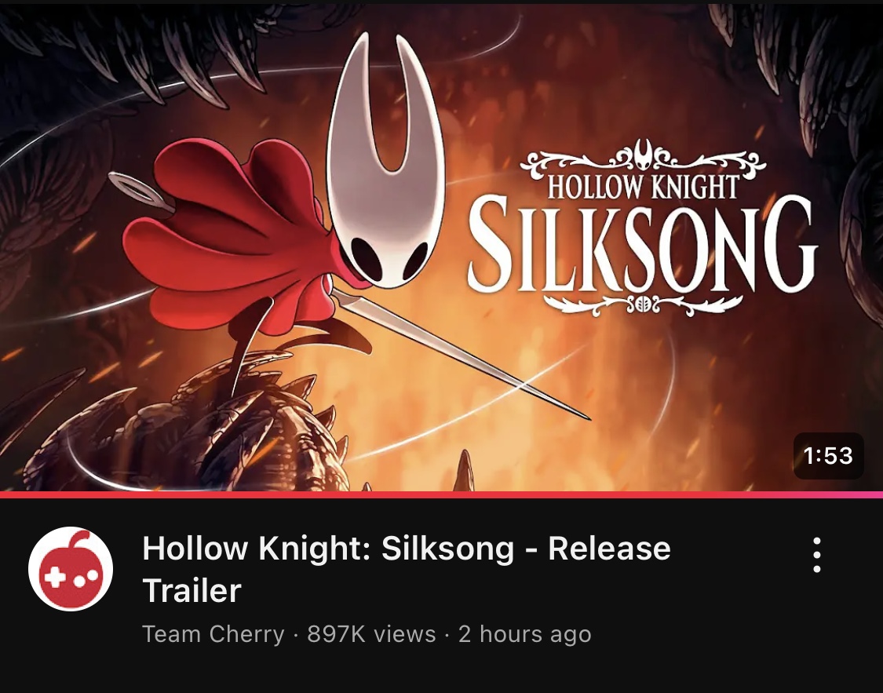
Task: Click the red watched progress bar
Action: click(394, 495)
